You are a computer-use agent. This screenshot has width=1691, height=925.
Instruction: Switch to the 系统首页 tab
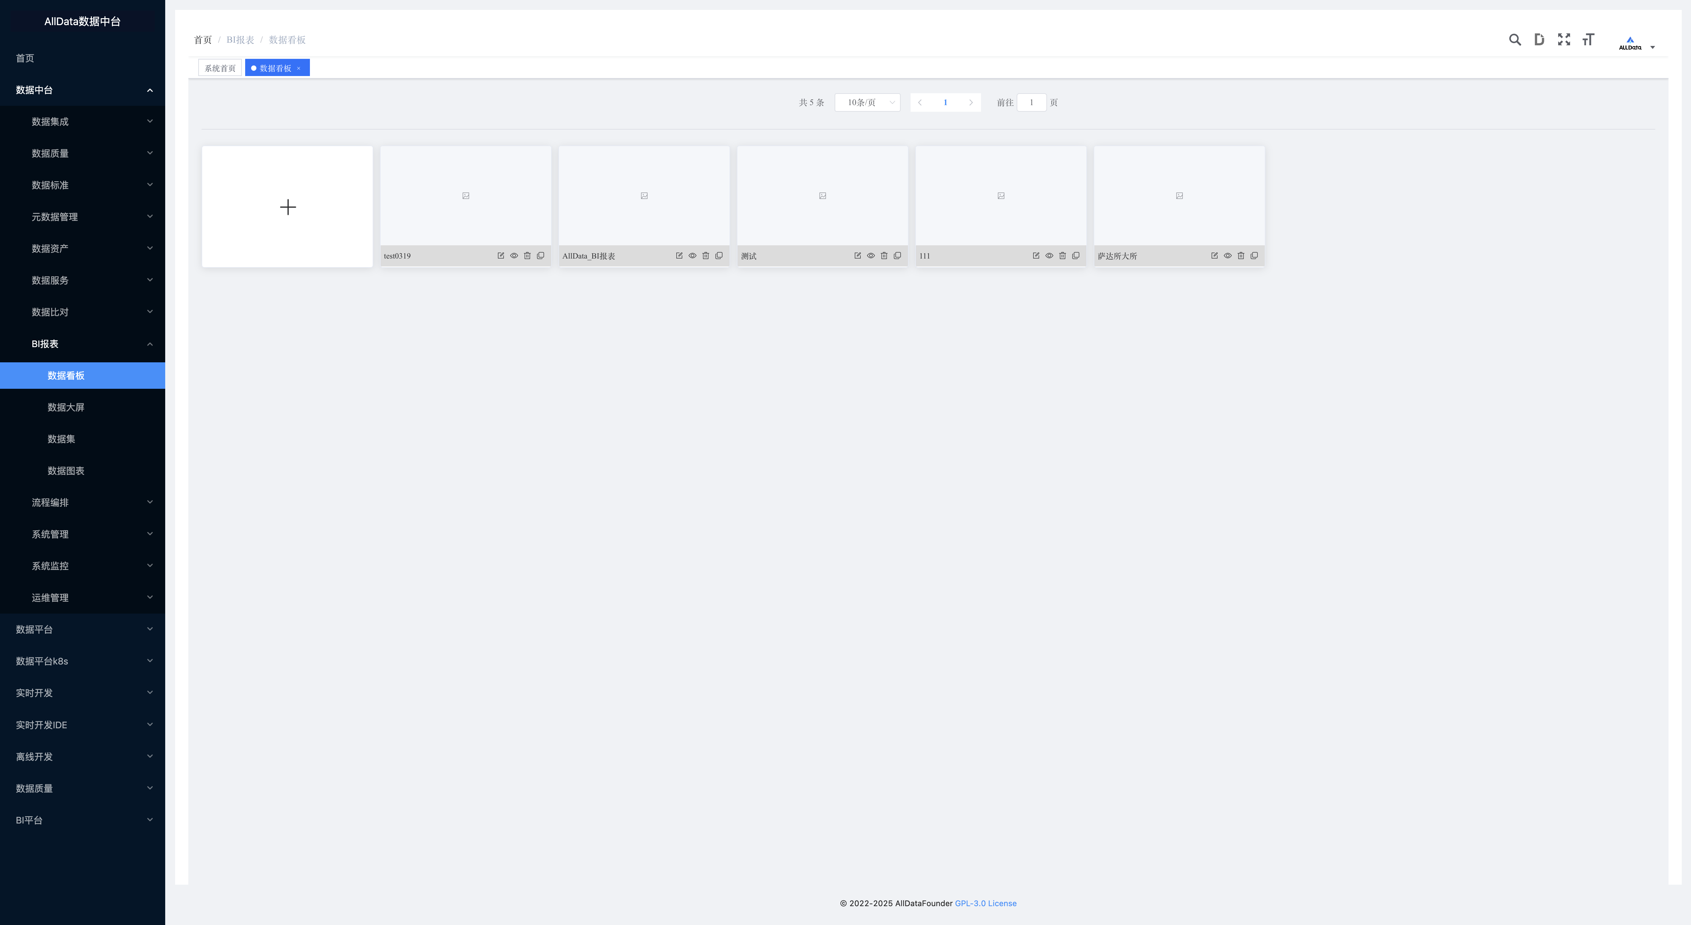(220, 68)
